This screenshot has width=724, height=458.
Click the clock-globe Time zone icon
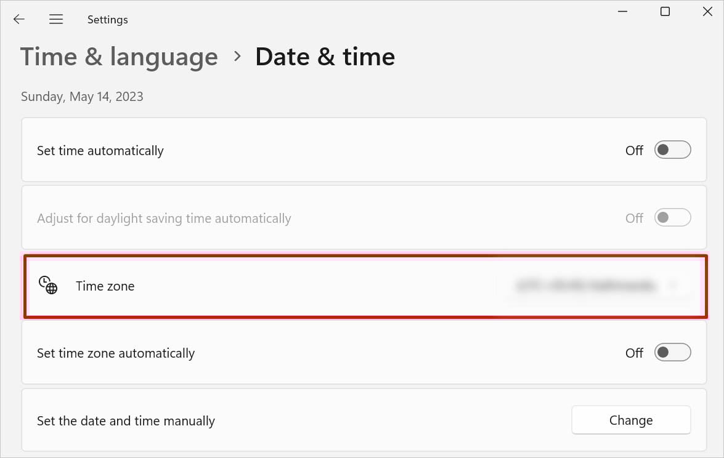(48, 285)
